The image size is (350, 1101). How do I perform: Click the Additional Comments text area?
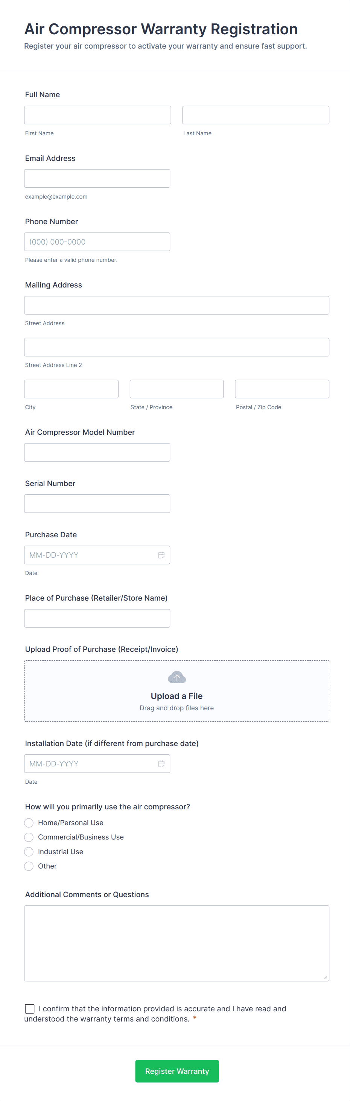pyautogui.click(x=176, y=943)
